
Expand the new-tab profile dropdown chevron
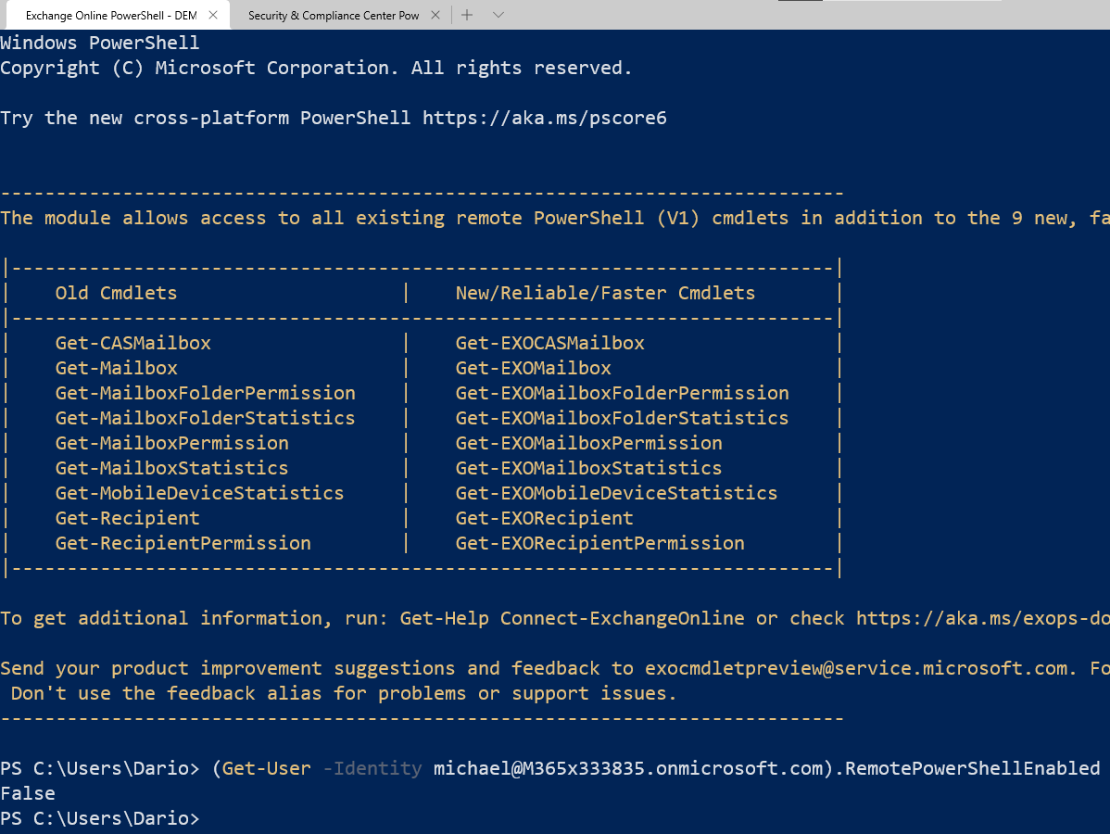pos(498,15)
